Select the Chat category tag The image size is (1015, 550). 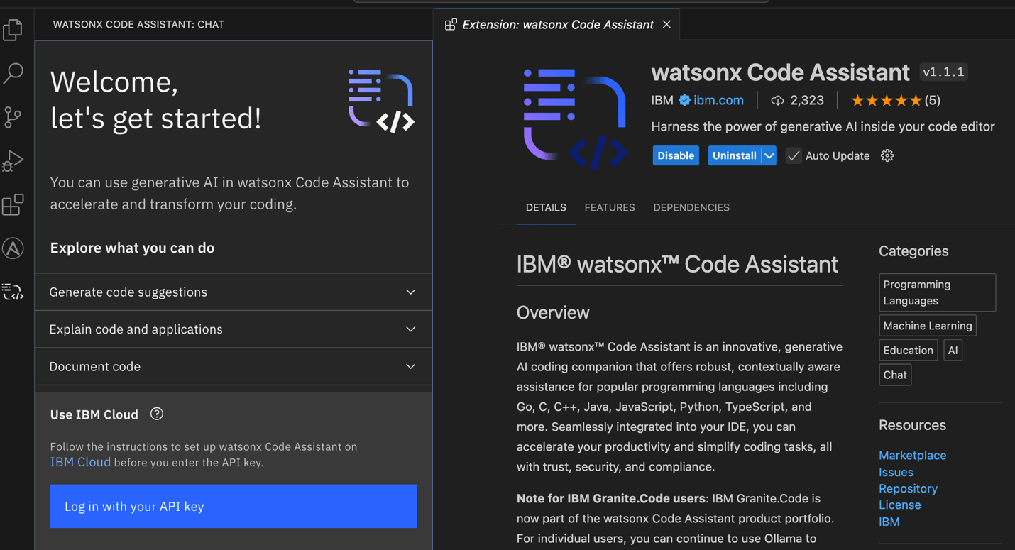tap(895, 375)
